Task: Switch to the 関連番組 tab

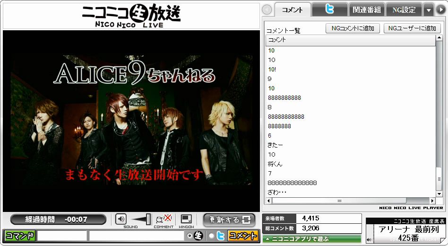Action: click(x=367, y=10)
